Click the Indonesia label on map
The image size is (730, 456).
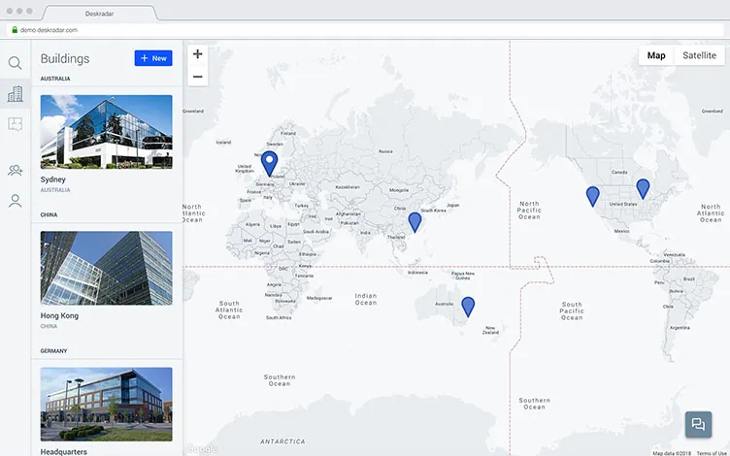click(x=417, y=273)
